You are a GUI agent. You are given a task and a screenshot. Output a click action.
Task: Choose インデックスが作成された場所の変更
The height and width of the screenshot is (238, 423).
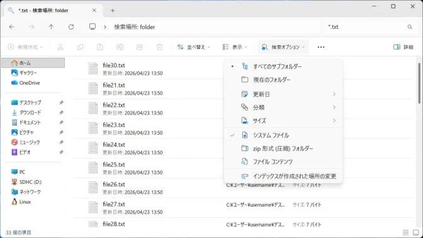coord(283,176)
